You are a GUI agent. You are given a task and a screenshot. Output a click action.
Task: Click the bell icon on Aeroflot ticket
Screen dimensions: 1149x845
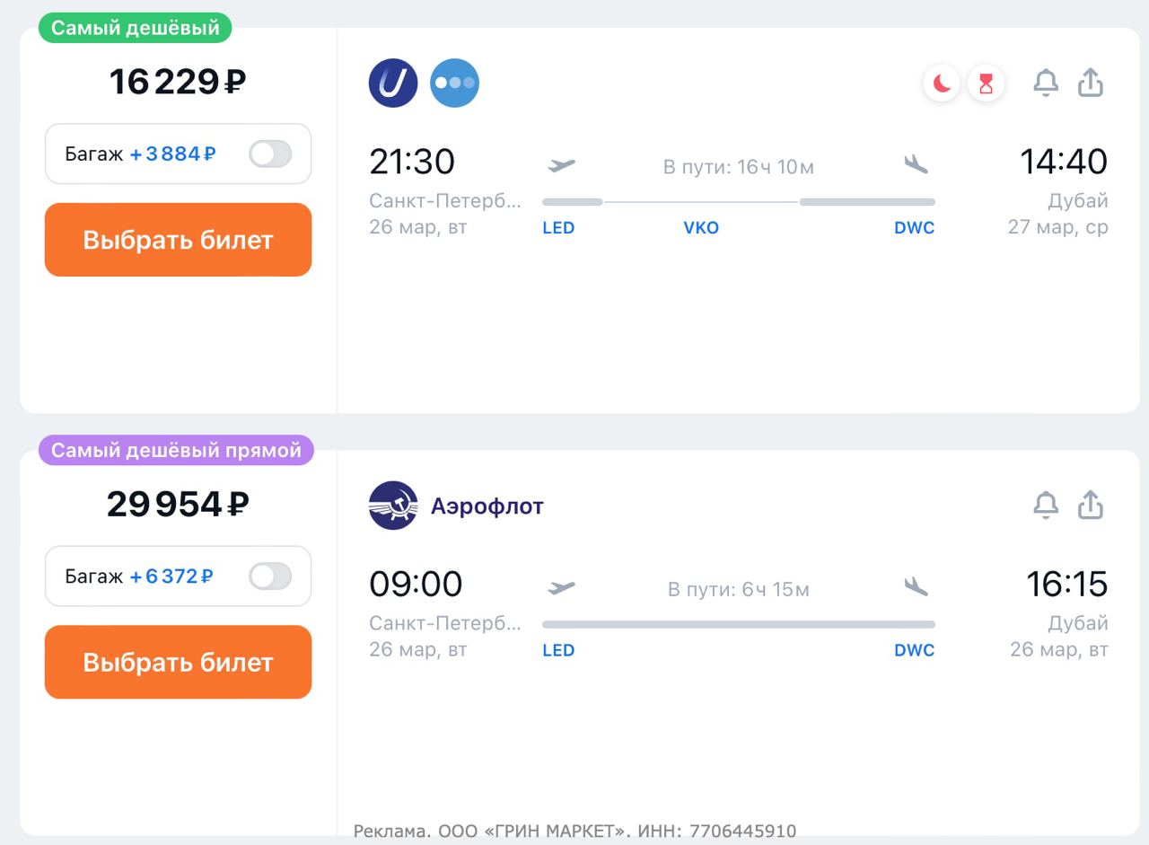pos(1046,505)
